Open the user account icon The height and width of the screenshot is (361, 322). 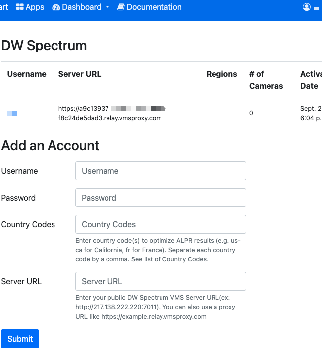(307, 7)
